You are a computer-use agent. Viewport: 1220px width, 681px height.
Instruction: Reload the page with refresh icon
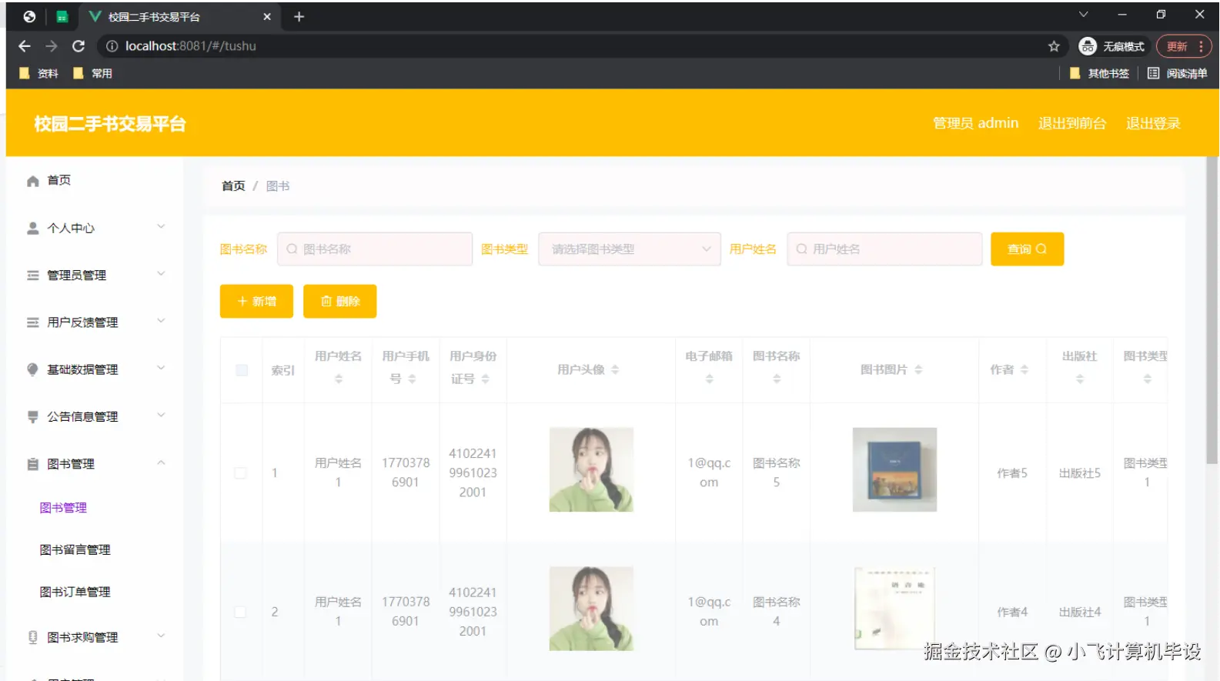click(79, 46)
